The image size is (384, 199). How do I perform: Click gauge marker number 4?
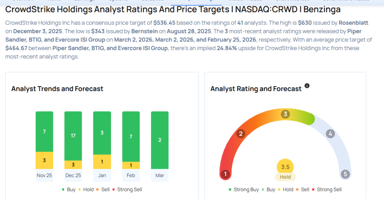[x=330, y=134]
